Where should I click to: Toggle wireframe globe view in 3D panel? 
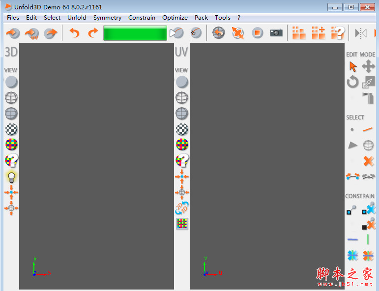(x=11, y=98)
